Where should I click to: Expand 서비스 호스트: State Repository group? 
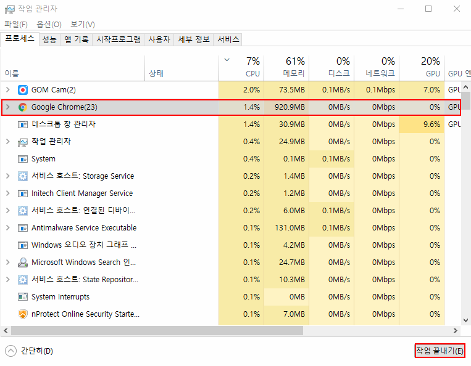8,280
